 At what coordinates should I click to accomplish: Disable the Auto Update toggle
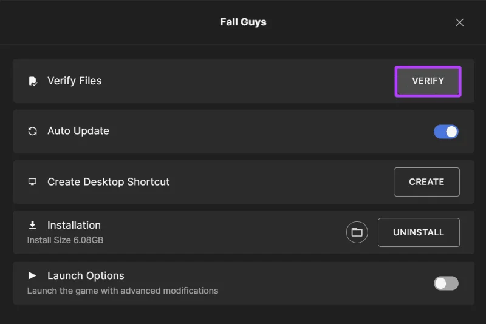coord(446,132)
